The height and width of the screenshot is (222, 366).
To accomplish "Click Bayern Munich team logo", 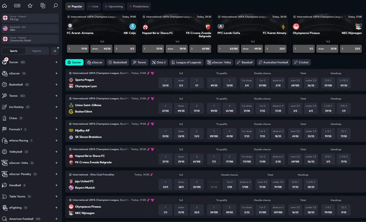I will [x=71, y=187].
